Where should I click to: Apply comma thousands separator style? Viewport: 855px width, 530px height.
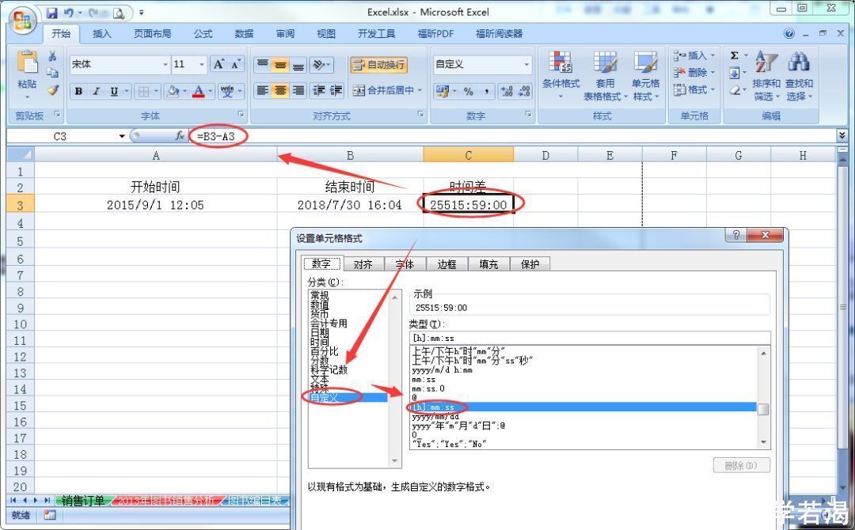point(486,92)
